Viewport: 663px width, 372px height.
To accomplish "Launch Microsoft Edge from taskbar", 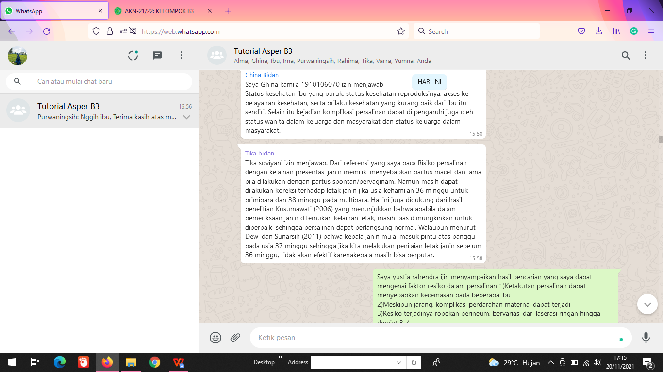I will coord(60,362).
